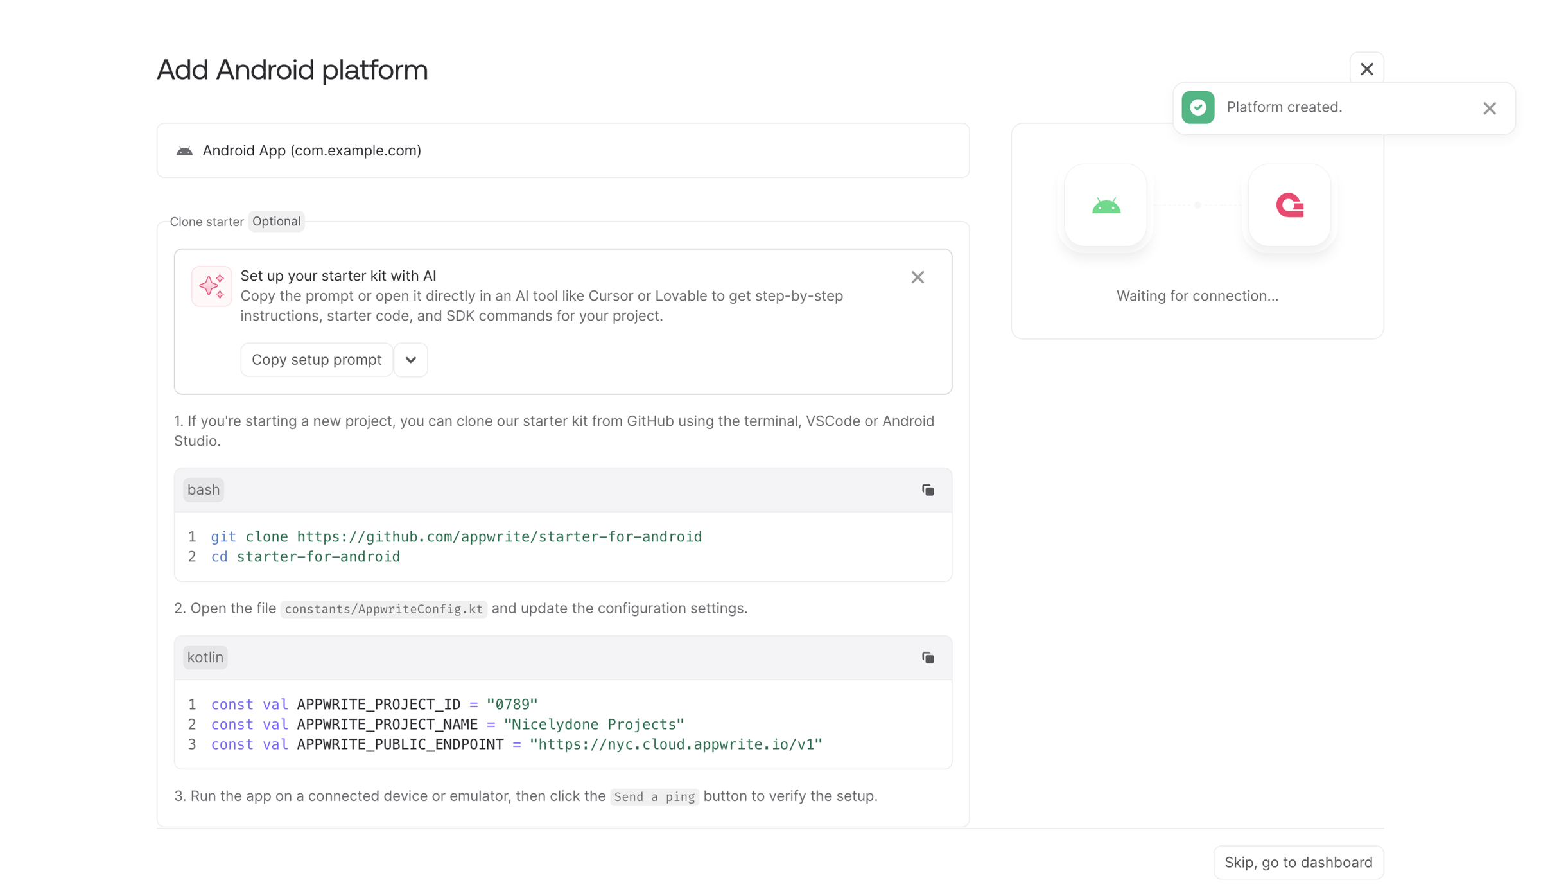The width and height of the screenshot is (1541, 896).
Task: Click the APPWRITE_PROJECT_NAME code line
Action: [x=448, y=725]
